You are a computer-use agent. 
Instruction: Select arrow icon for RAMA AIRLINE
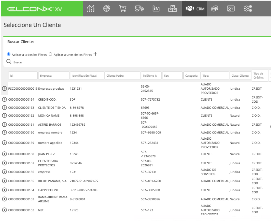tap(4, 199)
